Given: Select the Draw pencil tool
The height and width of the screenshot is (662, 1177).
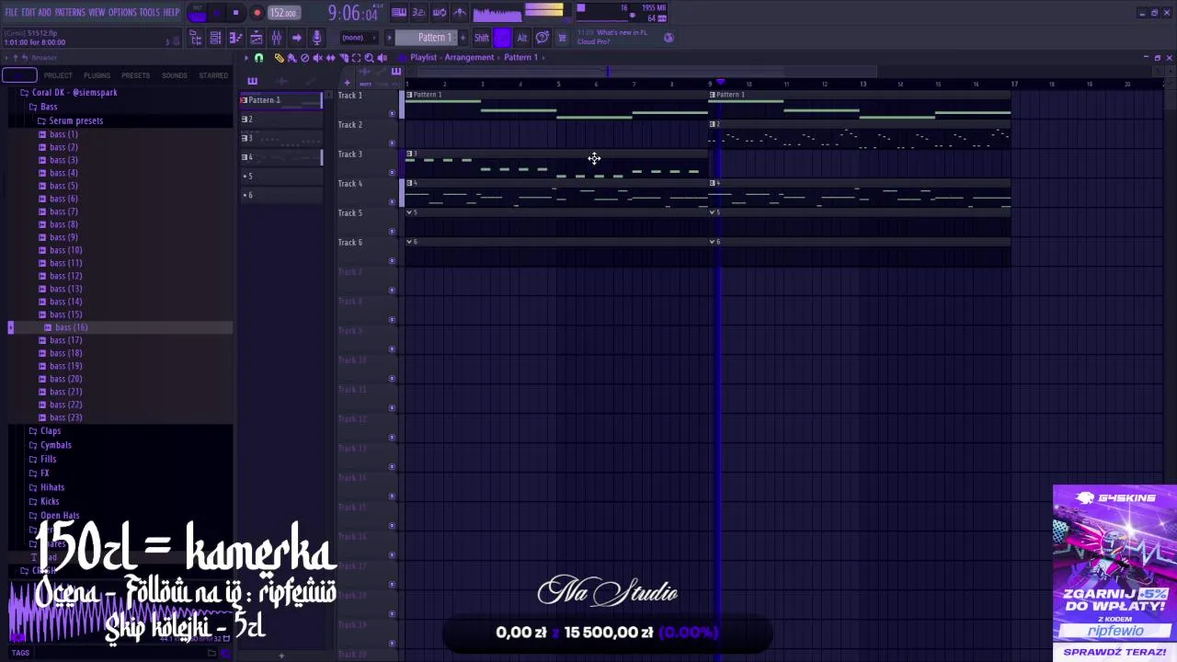Looking at the screenshot, I should pos(279,58).
